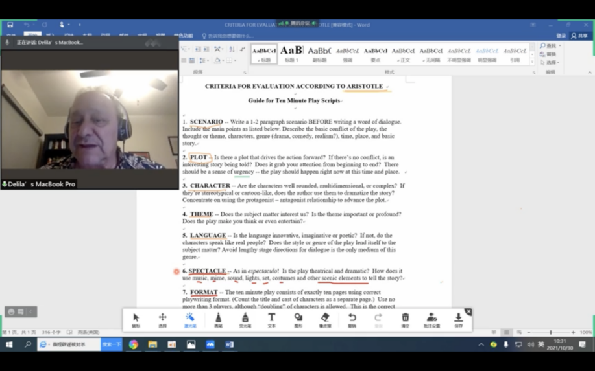Clear all annotations with trash icon
The height and width of the screenshot is (371, 595).
(405, 319)
